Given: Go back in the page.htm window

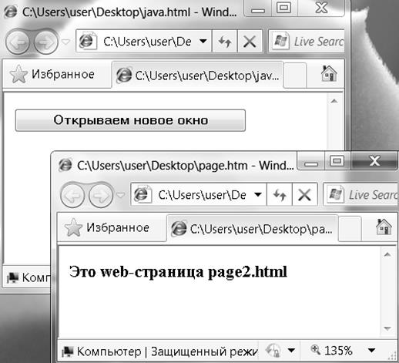Looking at the screenshot, I should pos(72,195).
